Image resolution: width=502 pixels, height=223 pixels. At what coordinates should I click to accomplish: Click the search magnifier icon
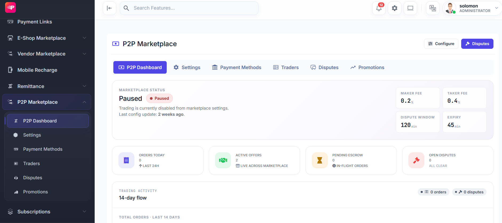tap(126, 8)
